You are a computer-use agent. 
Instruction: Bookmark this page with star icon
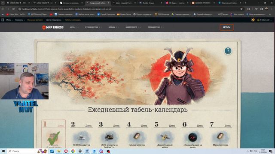[x=241, y=9]
